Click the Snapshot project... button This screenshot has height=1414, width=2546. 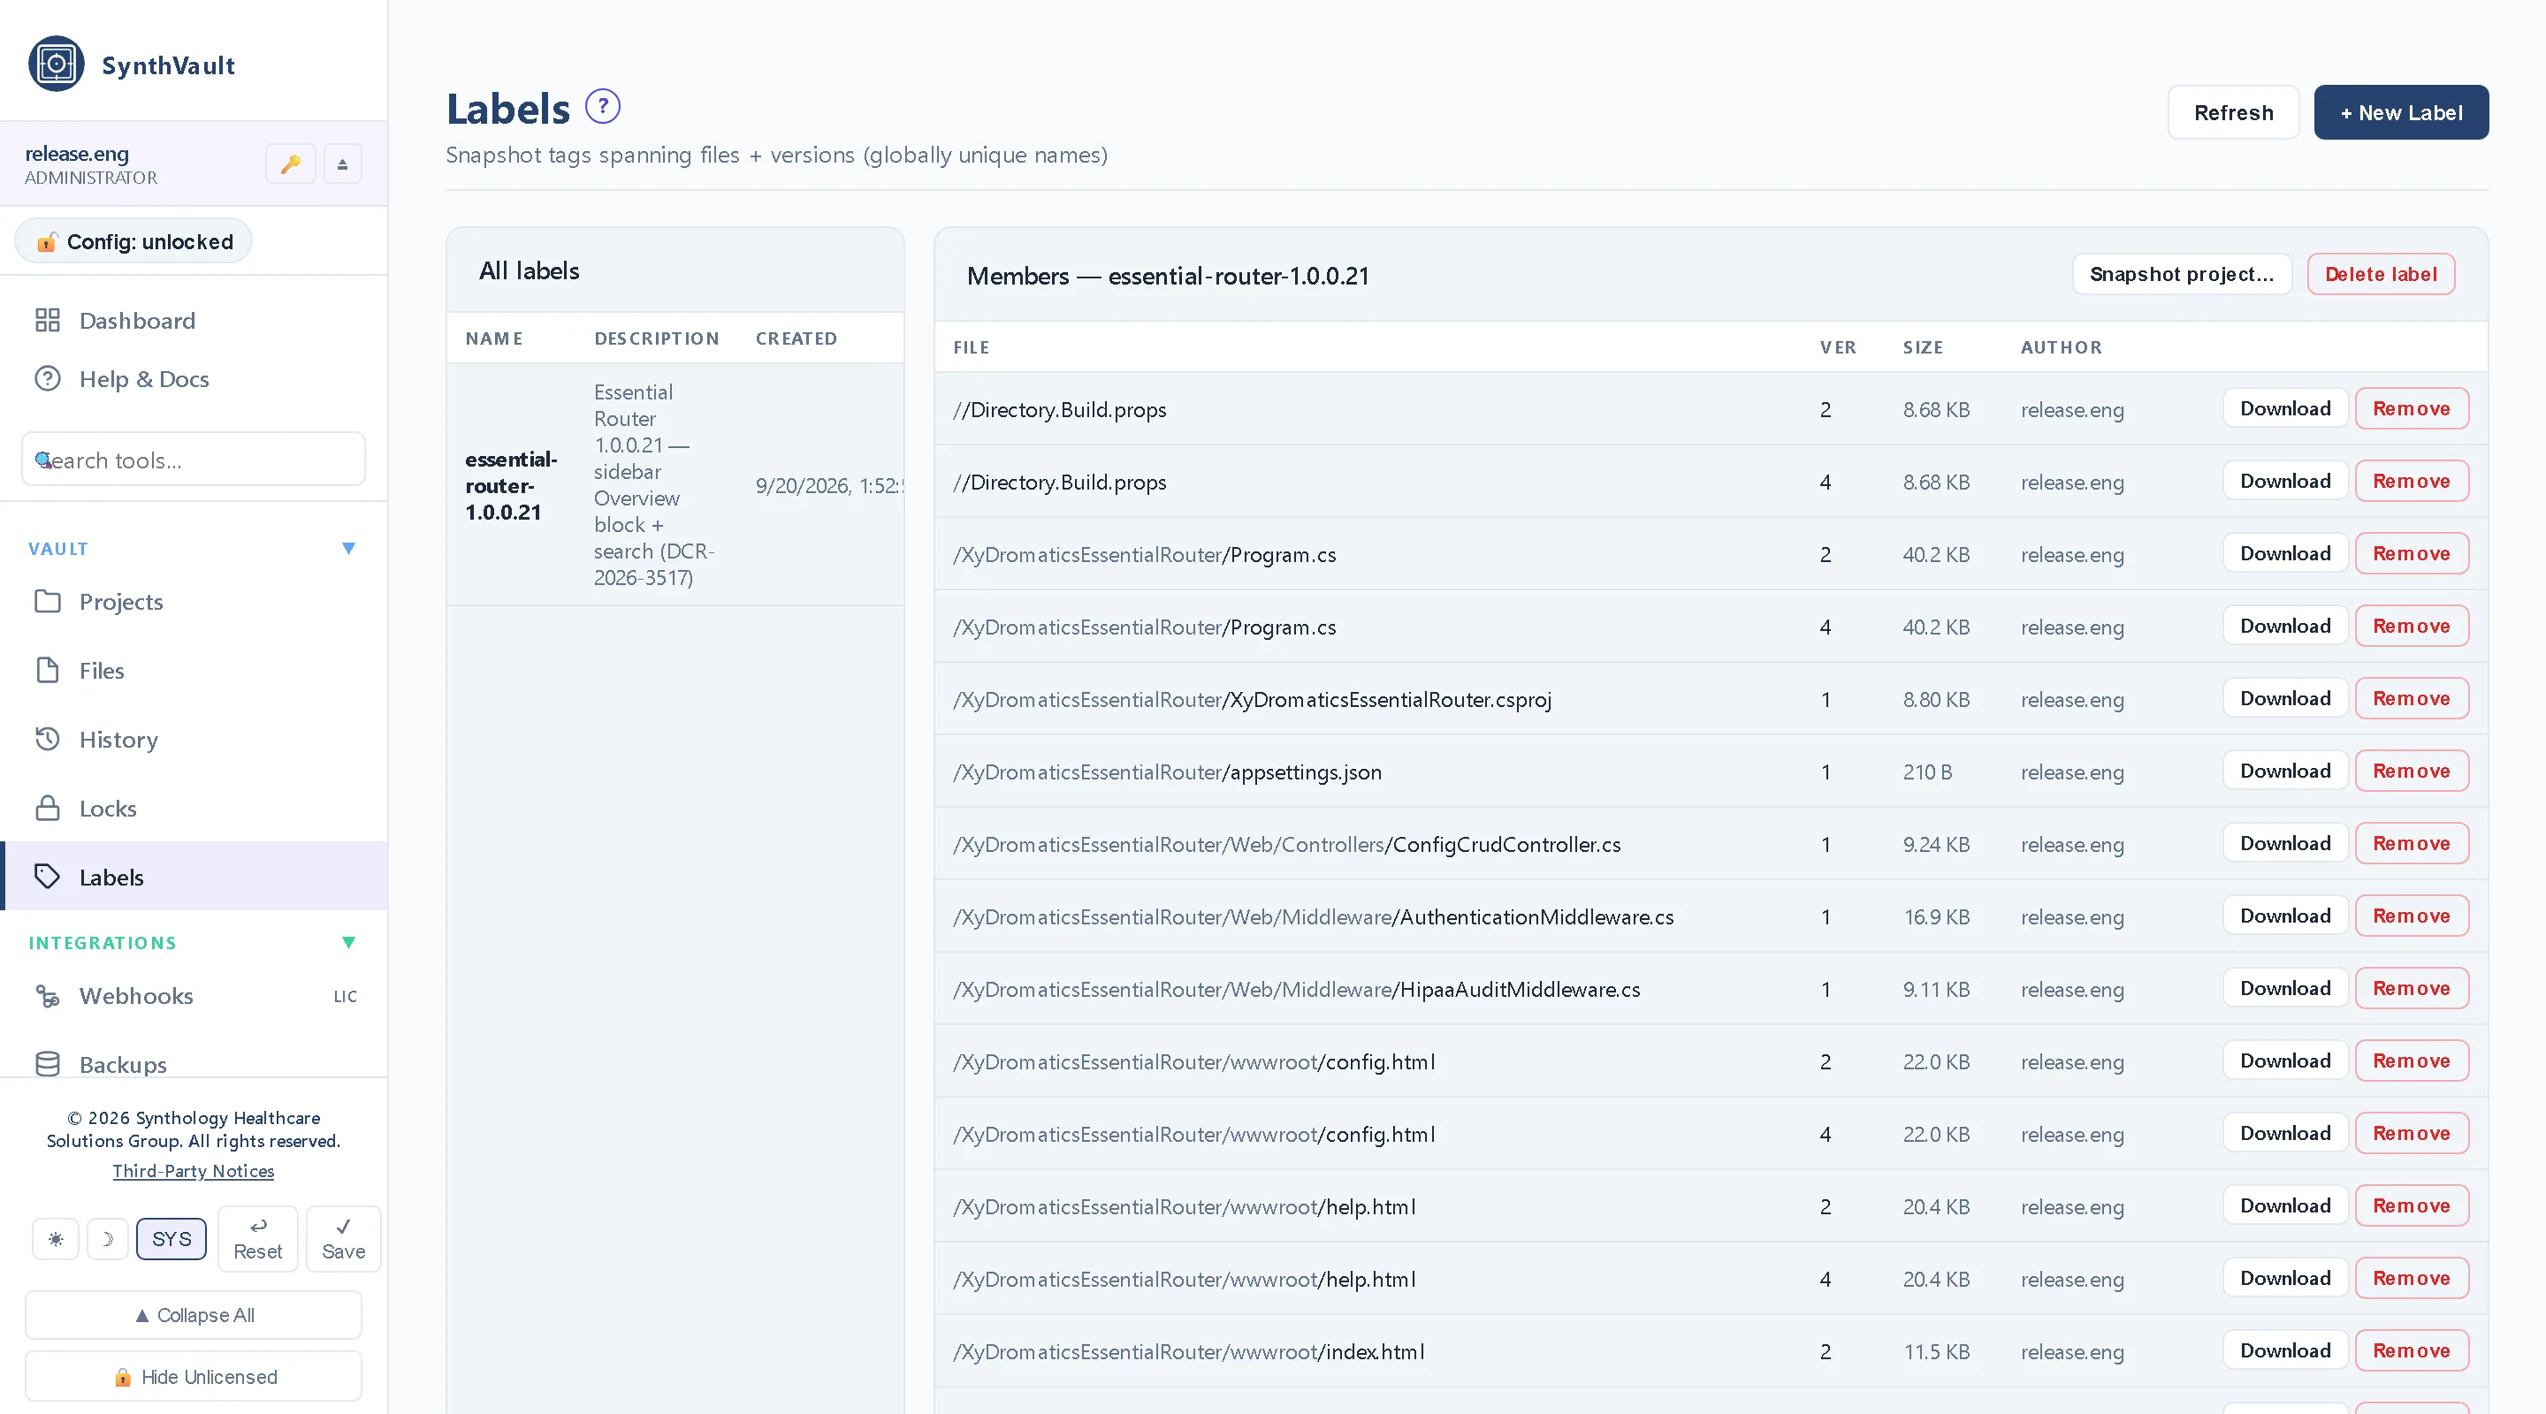[x=2181, y=275]
